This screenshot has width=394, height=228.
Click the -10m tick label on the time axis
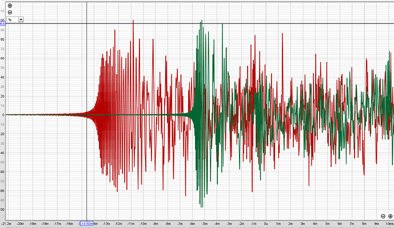[x=143, y=224]
